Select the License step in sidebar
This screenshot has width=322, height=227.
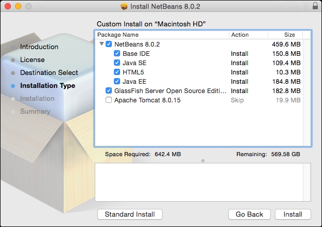32,59
